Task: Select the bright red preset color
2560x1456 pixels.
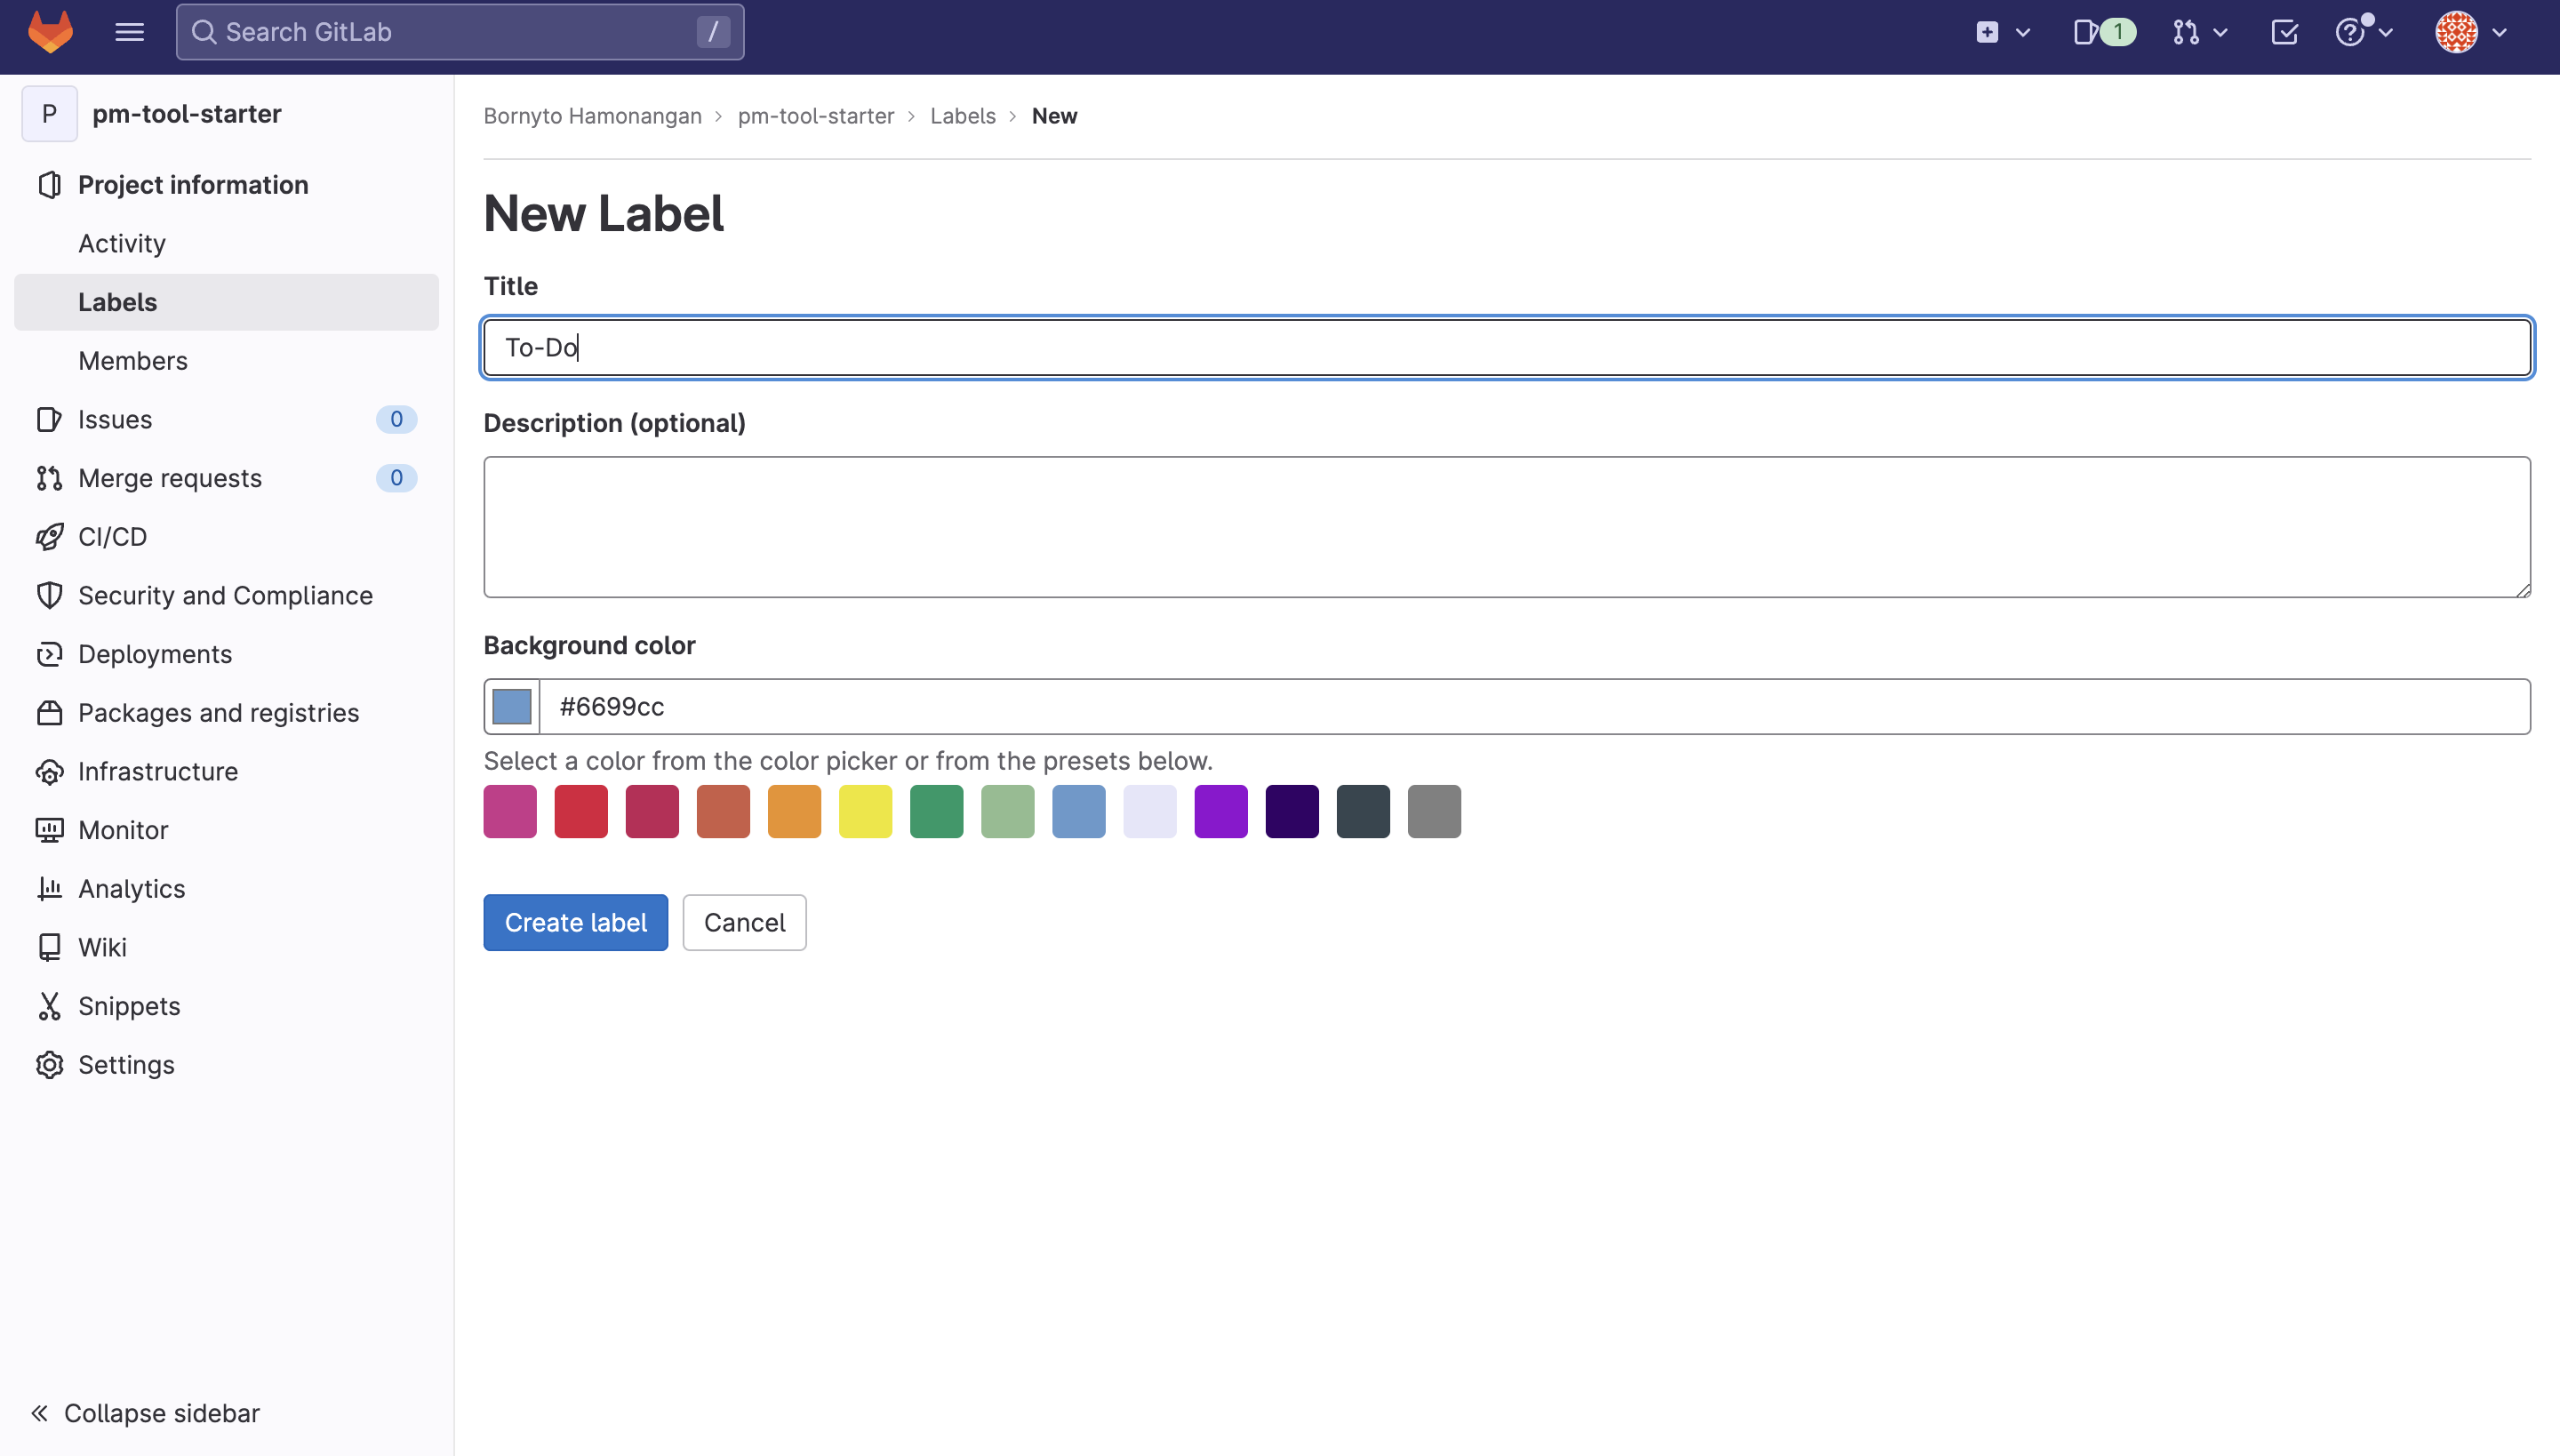Action: pyautogui.click(x=581, y=811)
